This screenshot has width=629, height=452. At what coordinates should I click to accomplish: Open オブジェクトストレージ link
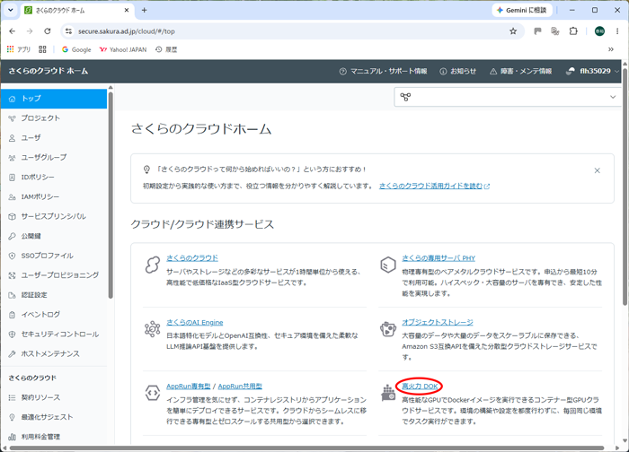(438, 322)
